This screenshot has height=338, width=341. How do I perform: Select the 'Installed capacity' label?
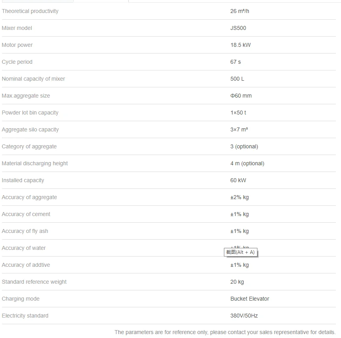click(23, 180)
